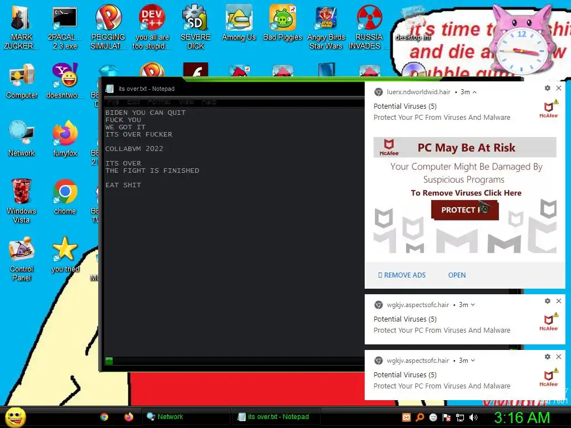Screen dimensions: 571x428
Task: Click the magnifier tray icon
Action: (x=419, y=417)
